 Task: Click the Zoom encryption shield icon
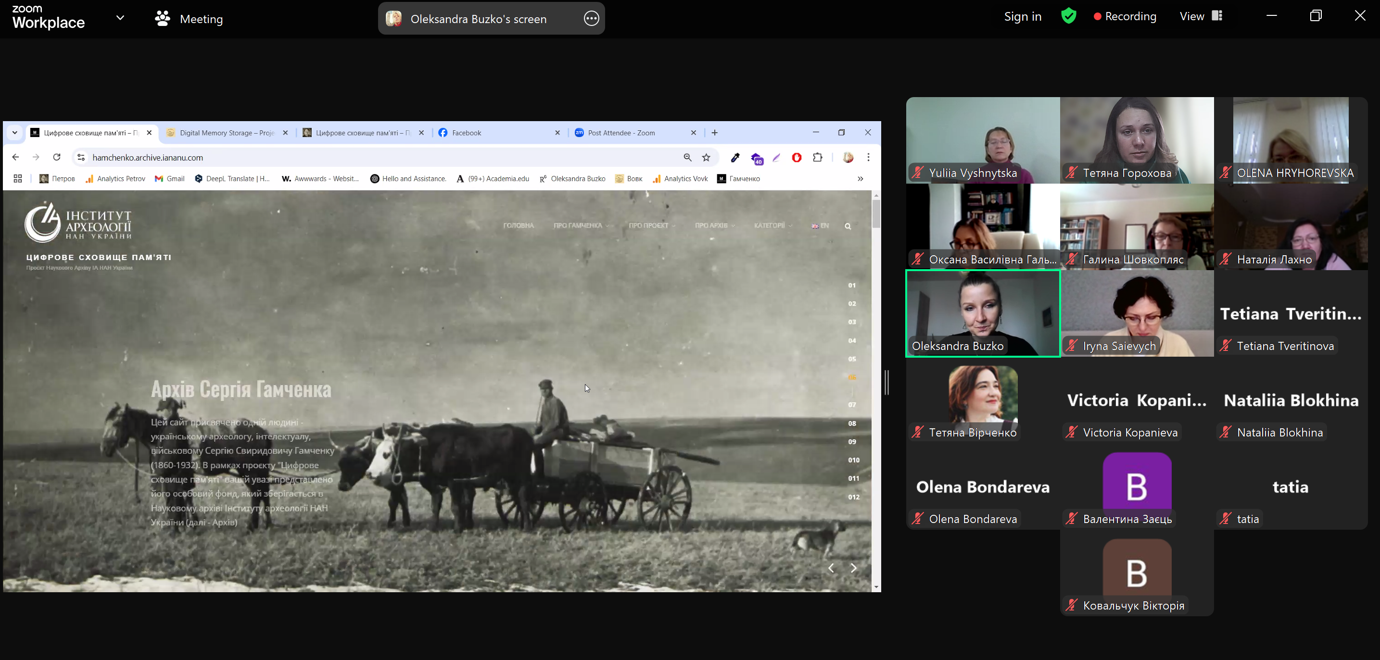coord(1068,16)
